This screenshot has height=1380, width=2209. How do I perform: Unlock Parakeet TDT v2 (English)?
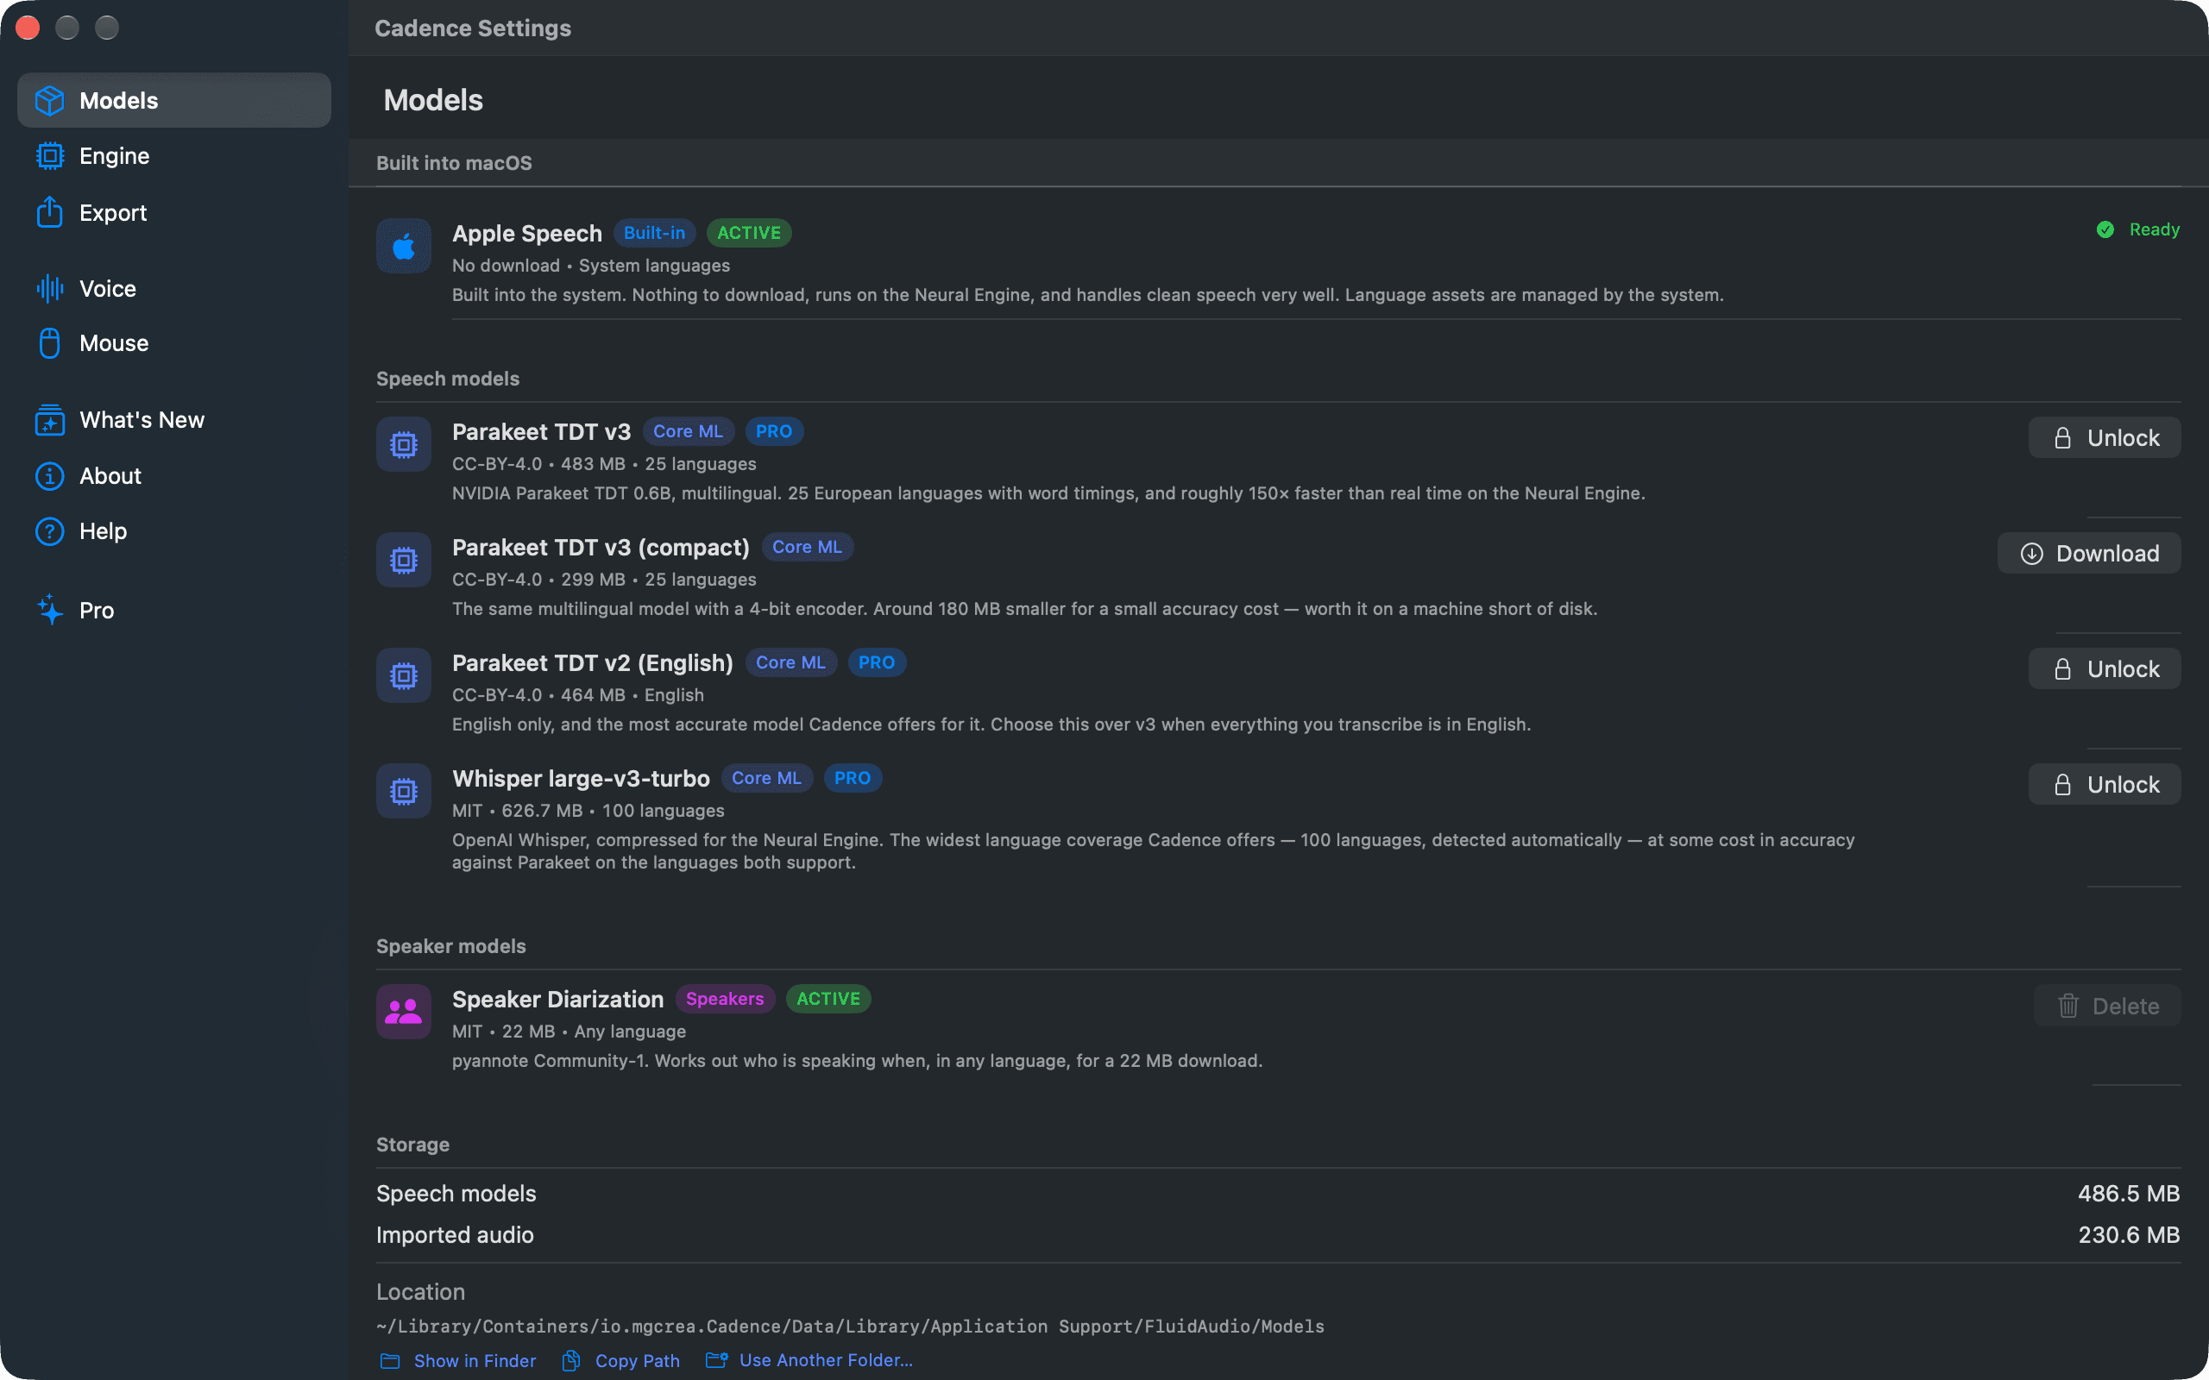pyautogui.click(x=2104, y=669)
